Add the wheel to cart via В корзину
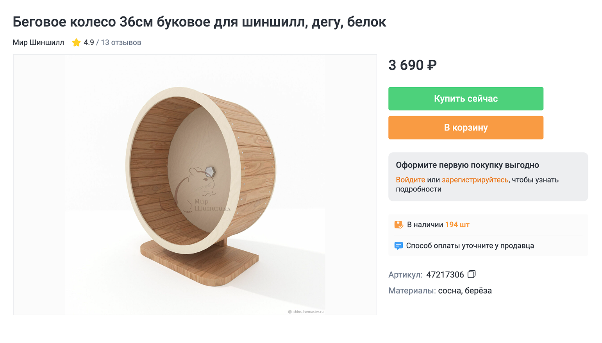 (466, 127)
